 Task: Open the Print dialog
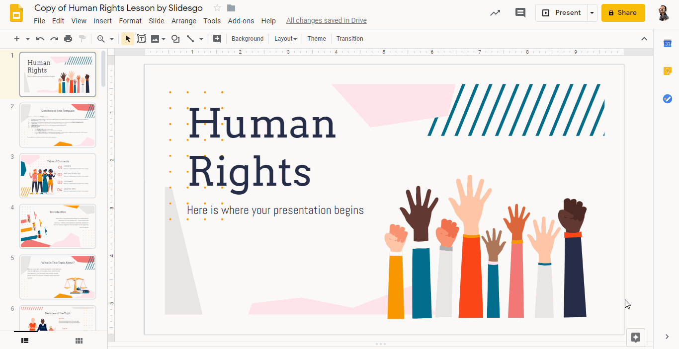coord(68,38)
